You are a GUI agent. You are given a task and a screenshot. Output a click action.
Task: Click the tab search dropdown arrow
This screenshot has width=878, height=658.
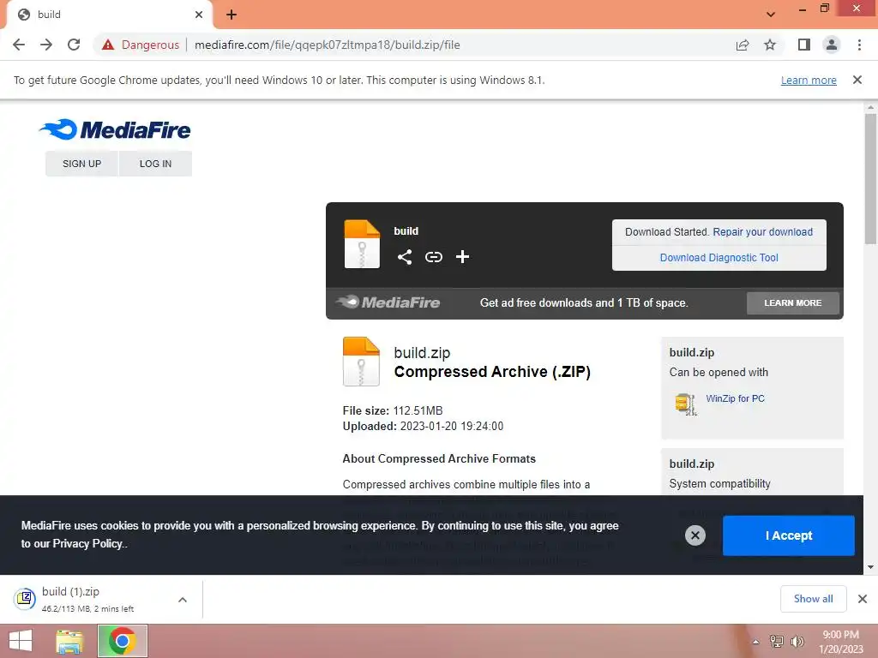coord(771,15)
